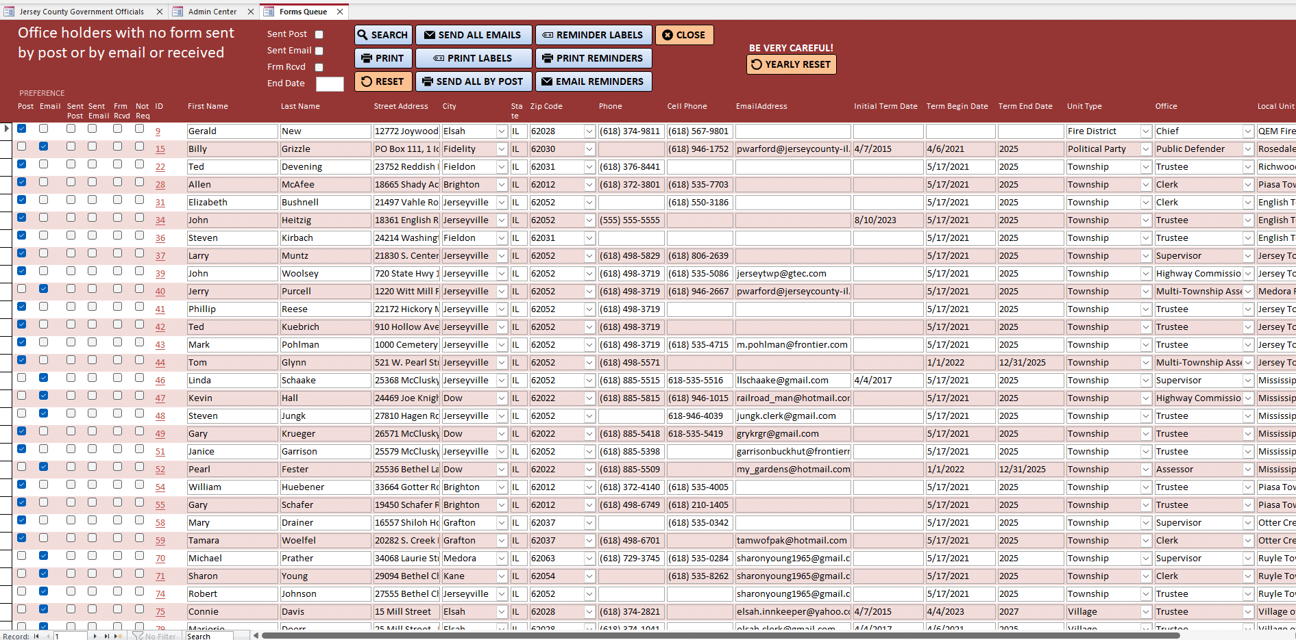Switch to Admin Center tab
The height and width of the screenshot is (640, 1296).
(212, 12)
